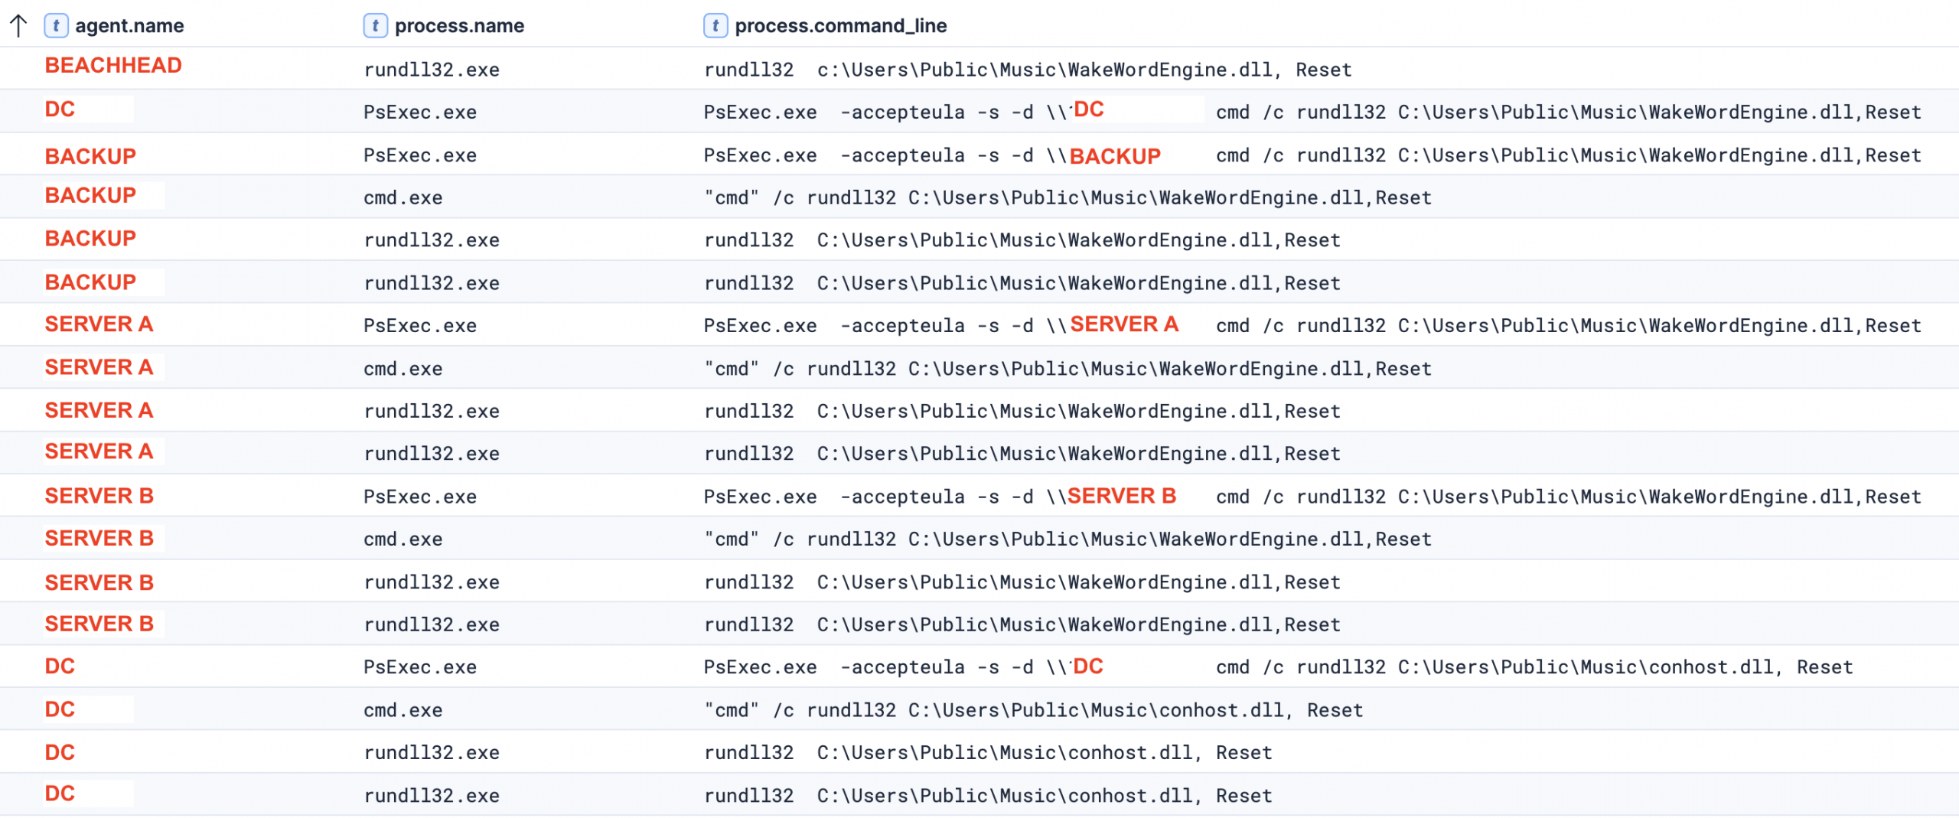1959x818 pixels.
Task: Click the DC PsExec command line running conhost.dll
Action: 1278,668
